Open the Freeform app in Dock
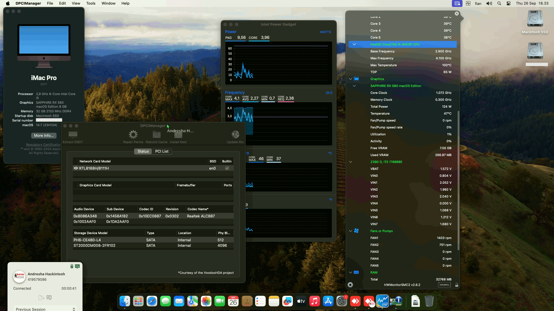The image size is (554, 311). pos(287,301)
